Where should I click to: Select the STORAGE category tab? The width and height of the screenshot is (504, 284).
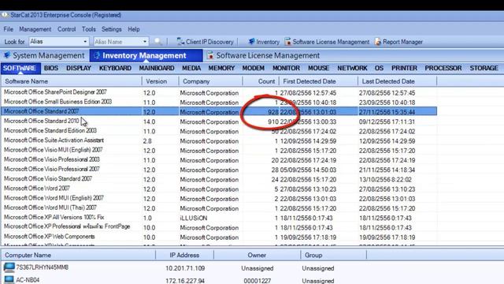point(484,69)
